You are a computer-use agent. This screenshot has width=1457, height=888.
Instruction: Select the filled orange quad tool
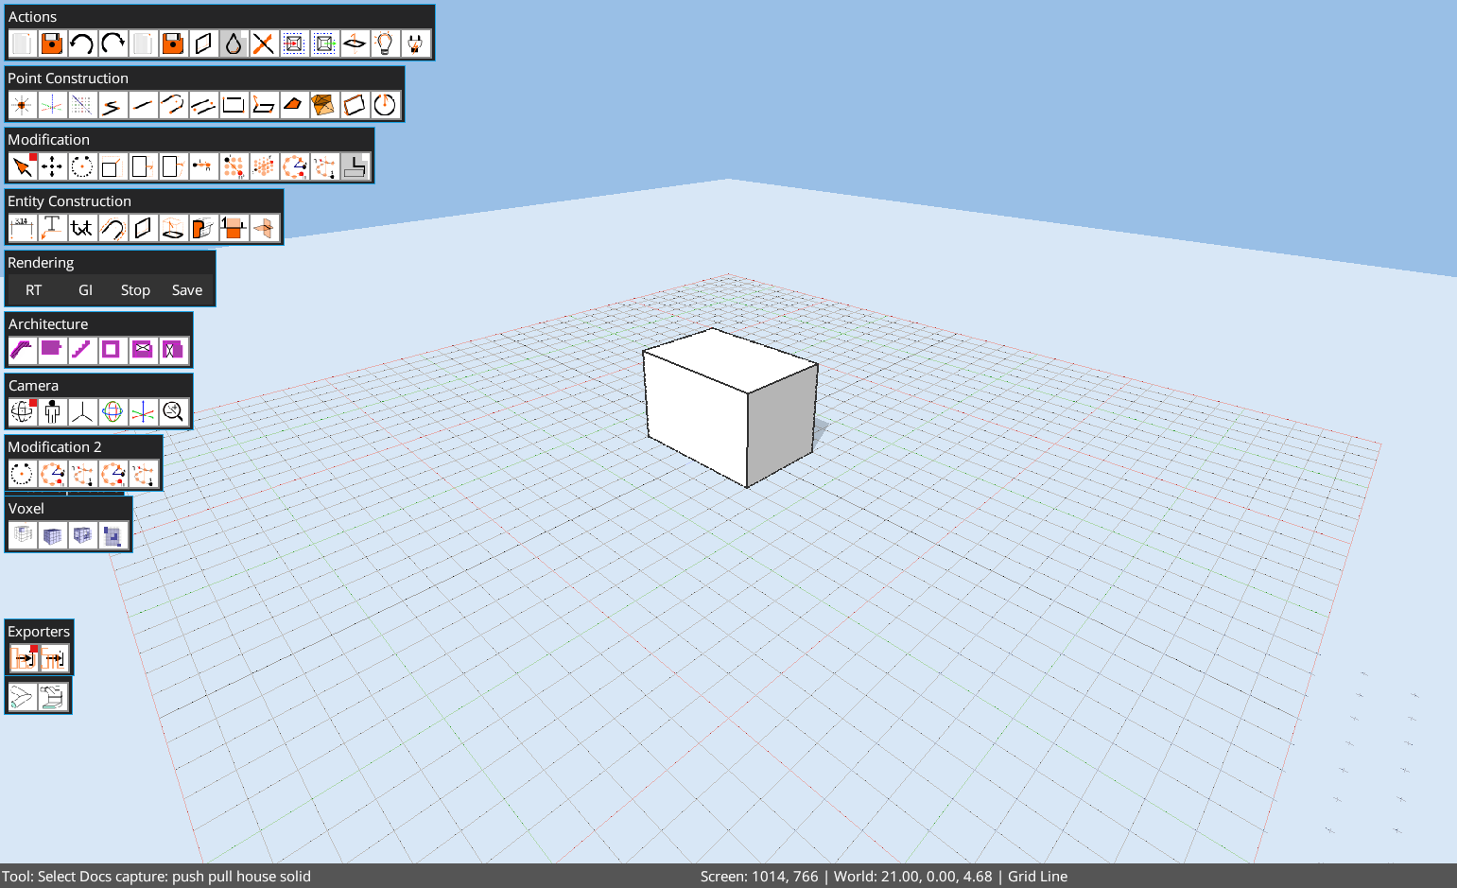(294, 105)
